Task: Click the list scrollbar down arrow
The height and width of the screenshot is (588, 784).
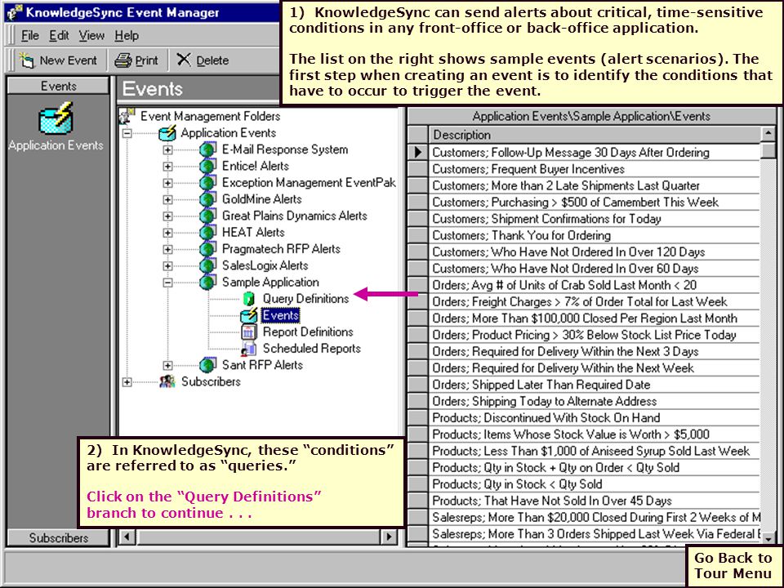Action: (768, 537)
